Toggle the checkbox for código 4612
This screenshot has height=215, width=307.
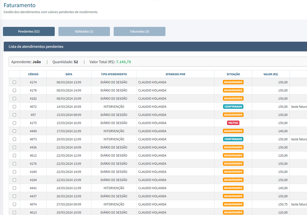[x=14, y=155]
